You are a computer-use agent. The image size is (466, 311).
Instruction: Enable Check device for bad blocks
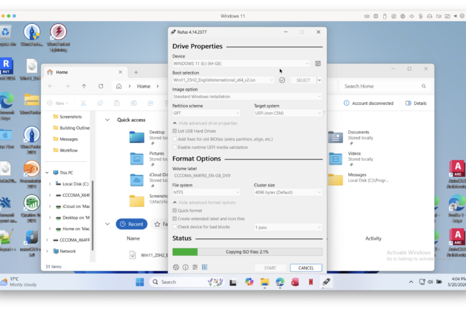point(175,227)
